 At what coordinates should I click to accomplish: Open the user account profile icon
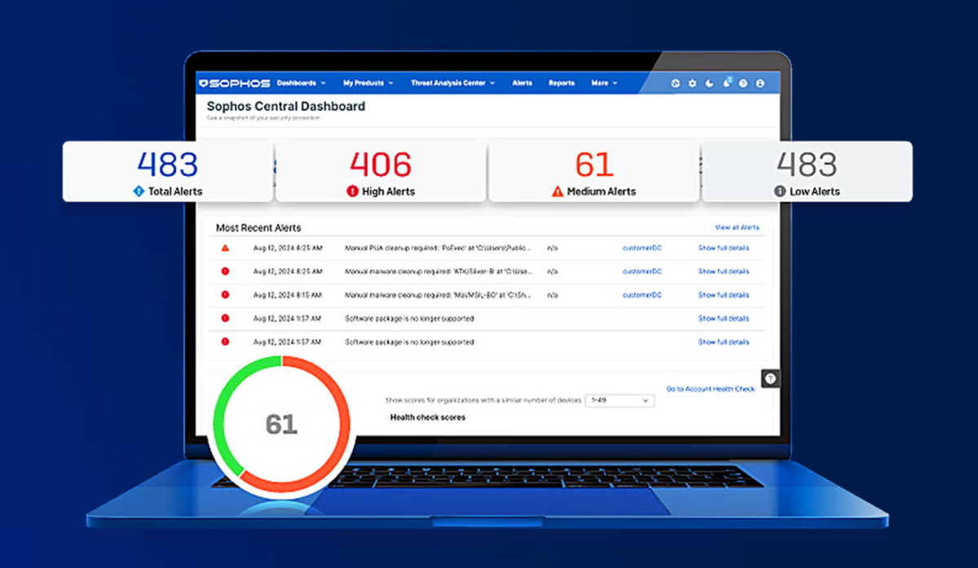tap(760, 83)
